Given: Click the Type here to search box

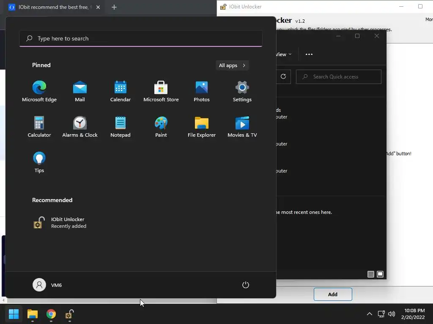Looking at the screenshot, I should (141, 38).
